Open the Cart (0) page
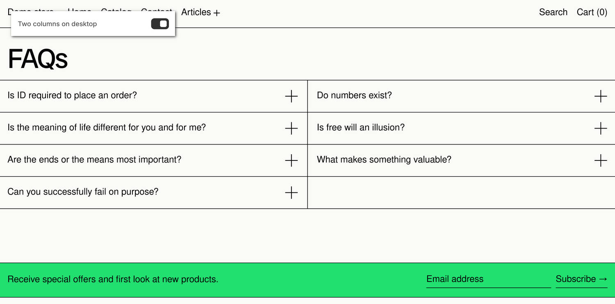615x304 pixels. coord(592,12)
